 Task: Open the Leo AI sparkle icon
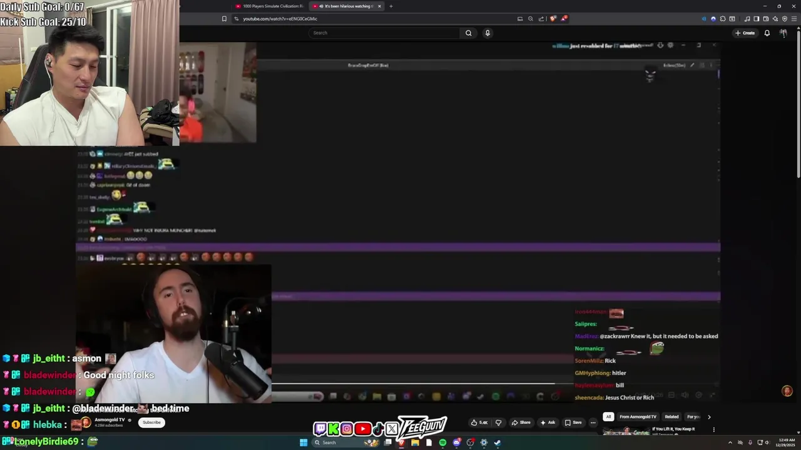pos(775,19)
